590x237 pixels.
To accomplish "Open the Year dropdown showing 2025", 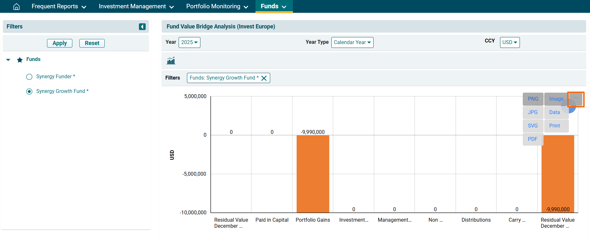I will (189, 42).
